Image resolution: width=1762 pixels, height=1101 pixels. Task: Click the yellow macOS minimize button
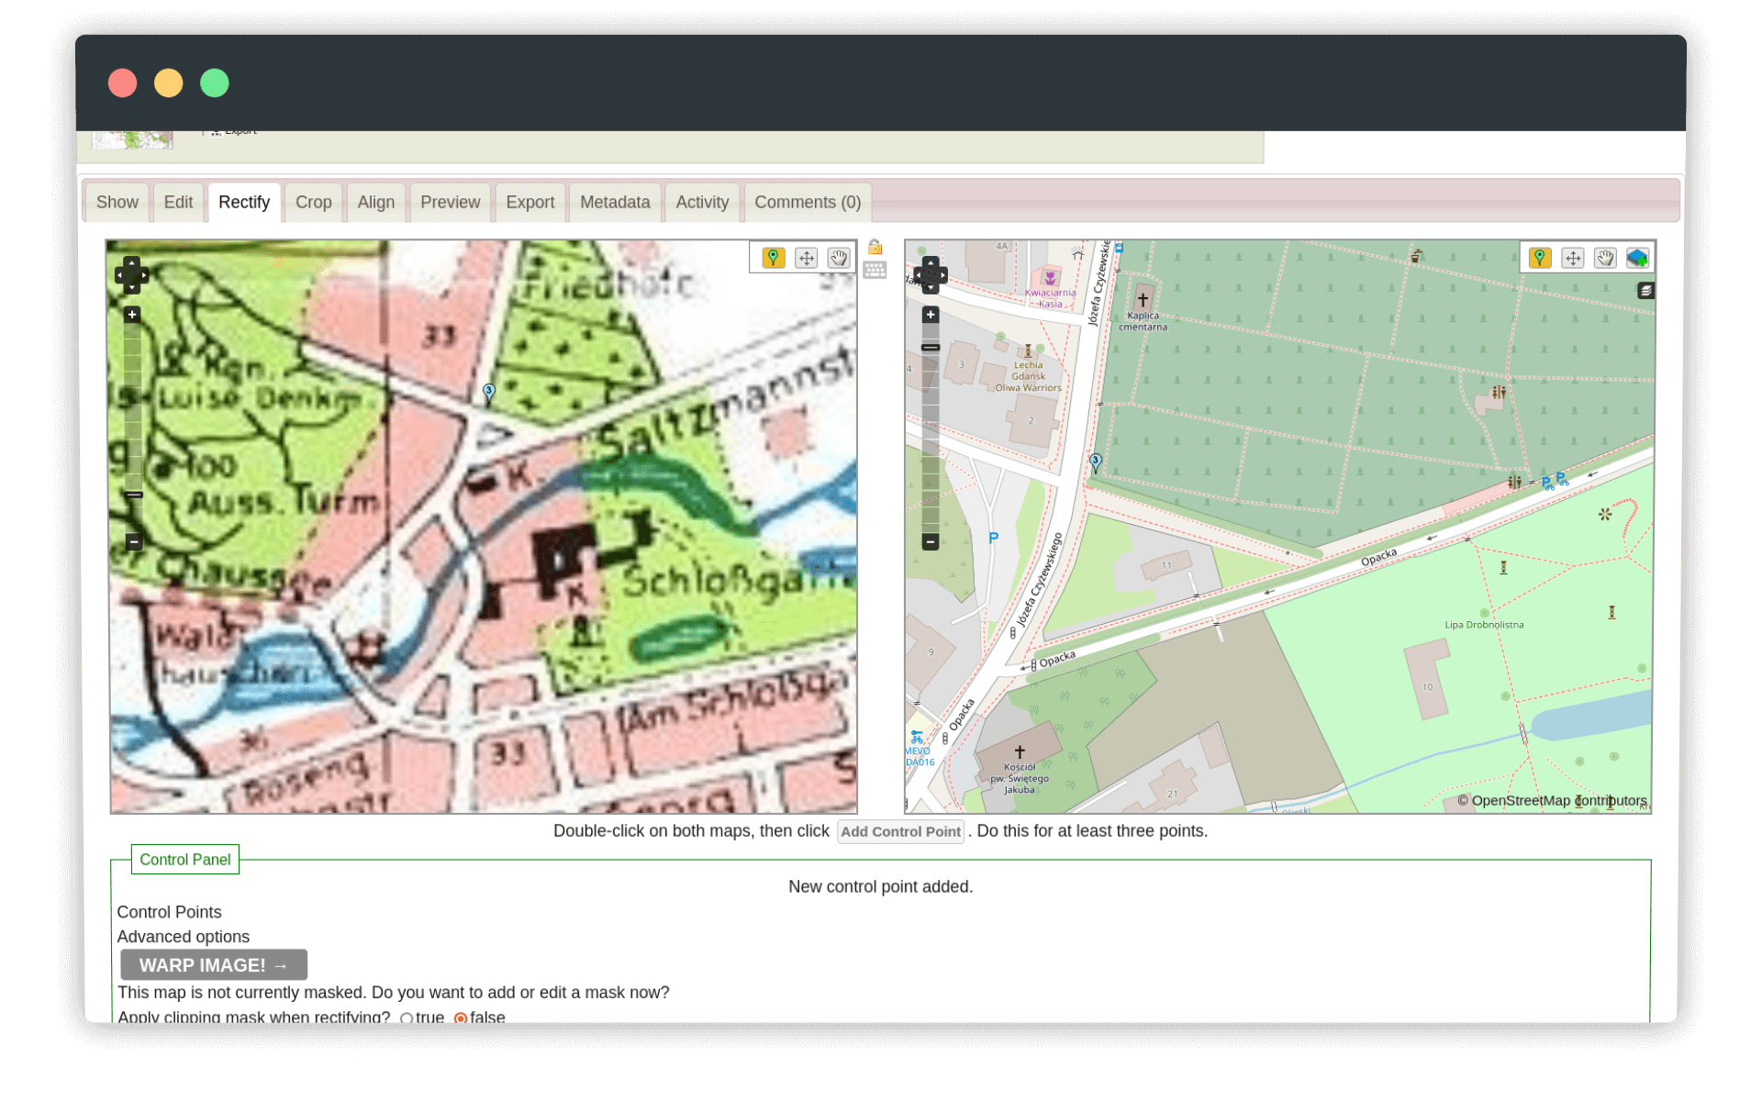click(x=169, y=83)
